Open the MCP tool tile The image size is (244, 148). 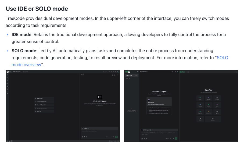[x=200, y=119]
